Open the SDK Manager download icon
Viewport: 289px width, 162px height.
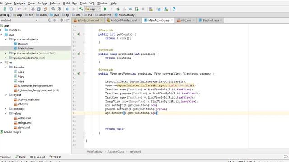pos(166,9)
